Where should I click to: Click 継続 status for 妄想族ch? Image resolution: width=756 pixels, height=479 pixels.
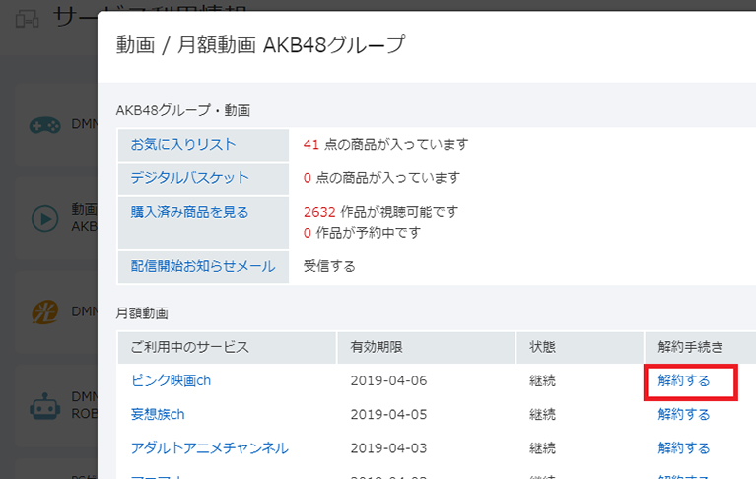(x=542, y=414)
